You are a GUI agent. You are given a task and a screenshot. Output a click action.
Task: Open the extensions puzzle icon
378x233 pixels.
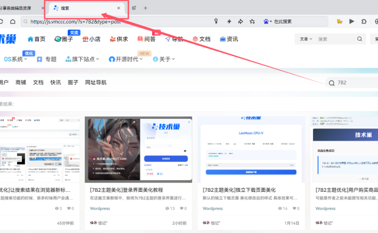coord(364,22)
